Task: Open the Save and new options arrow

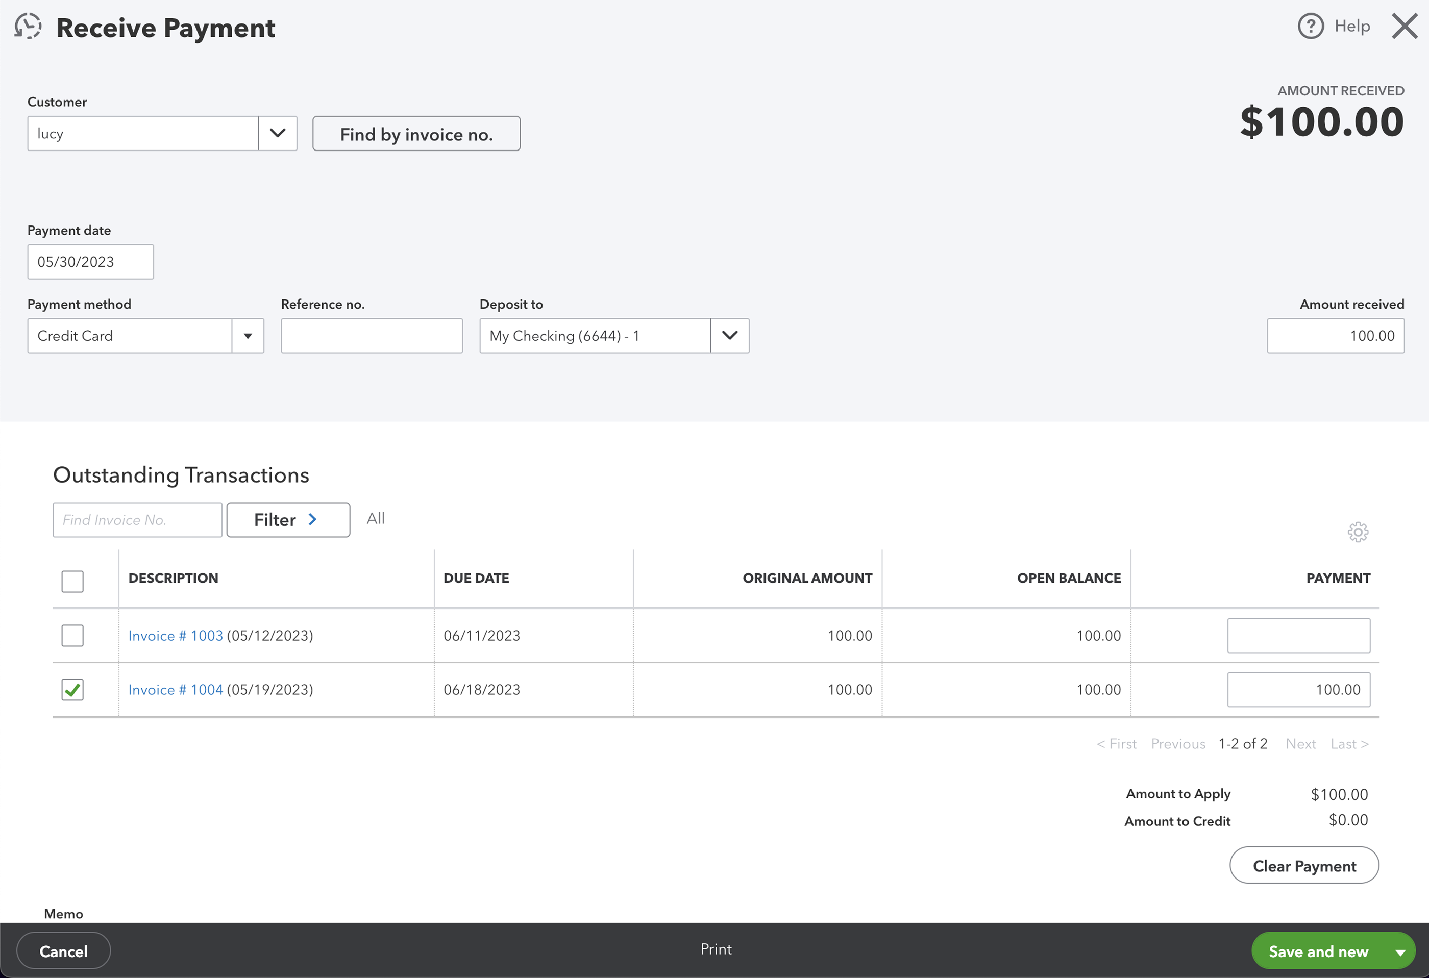Action: [x=1400, y=951]
